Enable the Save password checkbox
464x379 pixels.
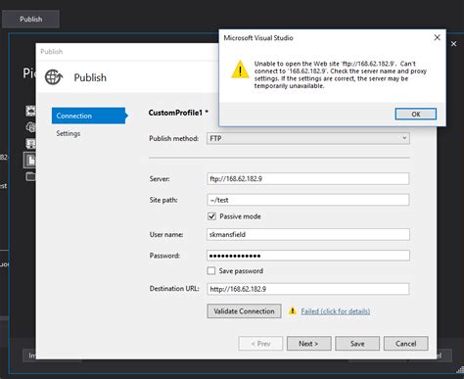coord(211,270)
